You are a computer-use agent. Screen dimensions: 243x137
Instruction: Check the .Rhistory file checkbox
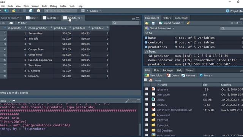pyautogui.click(x=147, y=104)
